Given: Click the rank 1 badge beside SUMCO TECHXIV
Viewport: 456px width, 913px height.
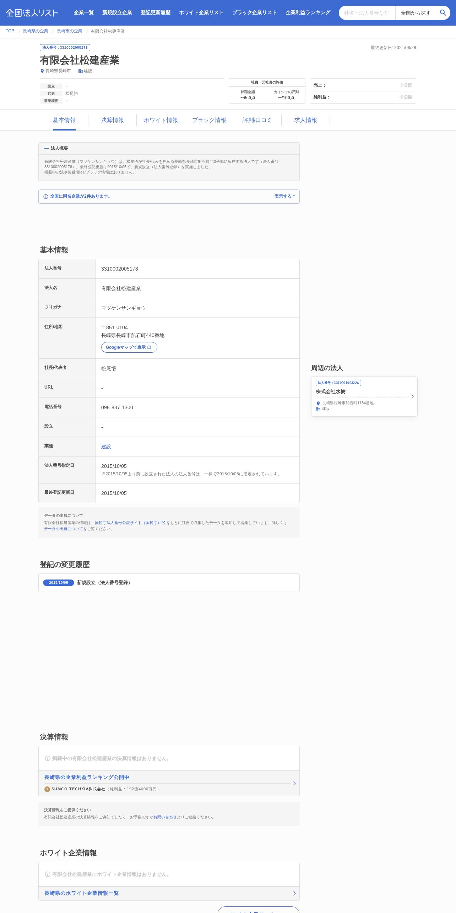Looking at the screenshot, I should [x=47, y=789].
